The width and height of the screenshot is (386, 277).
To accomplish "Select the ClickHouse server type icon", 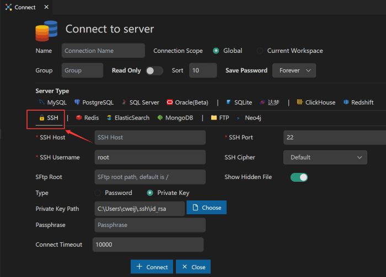I will pyautogui.click(x=300, y=102).
